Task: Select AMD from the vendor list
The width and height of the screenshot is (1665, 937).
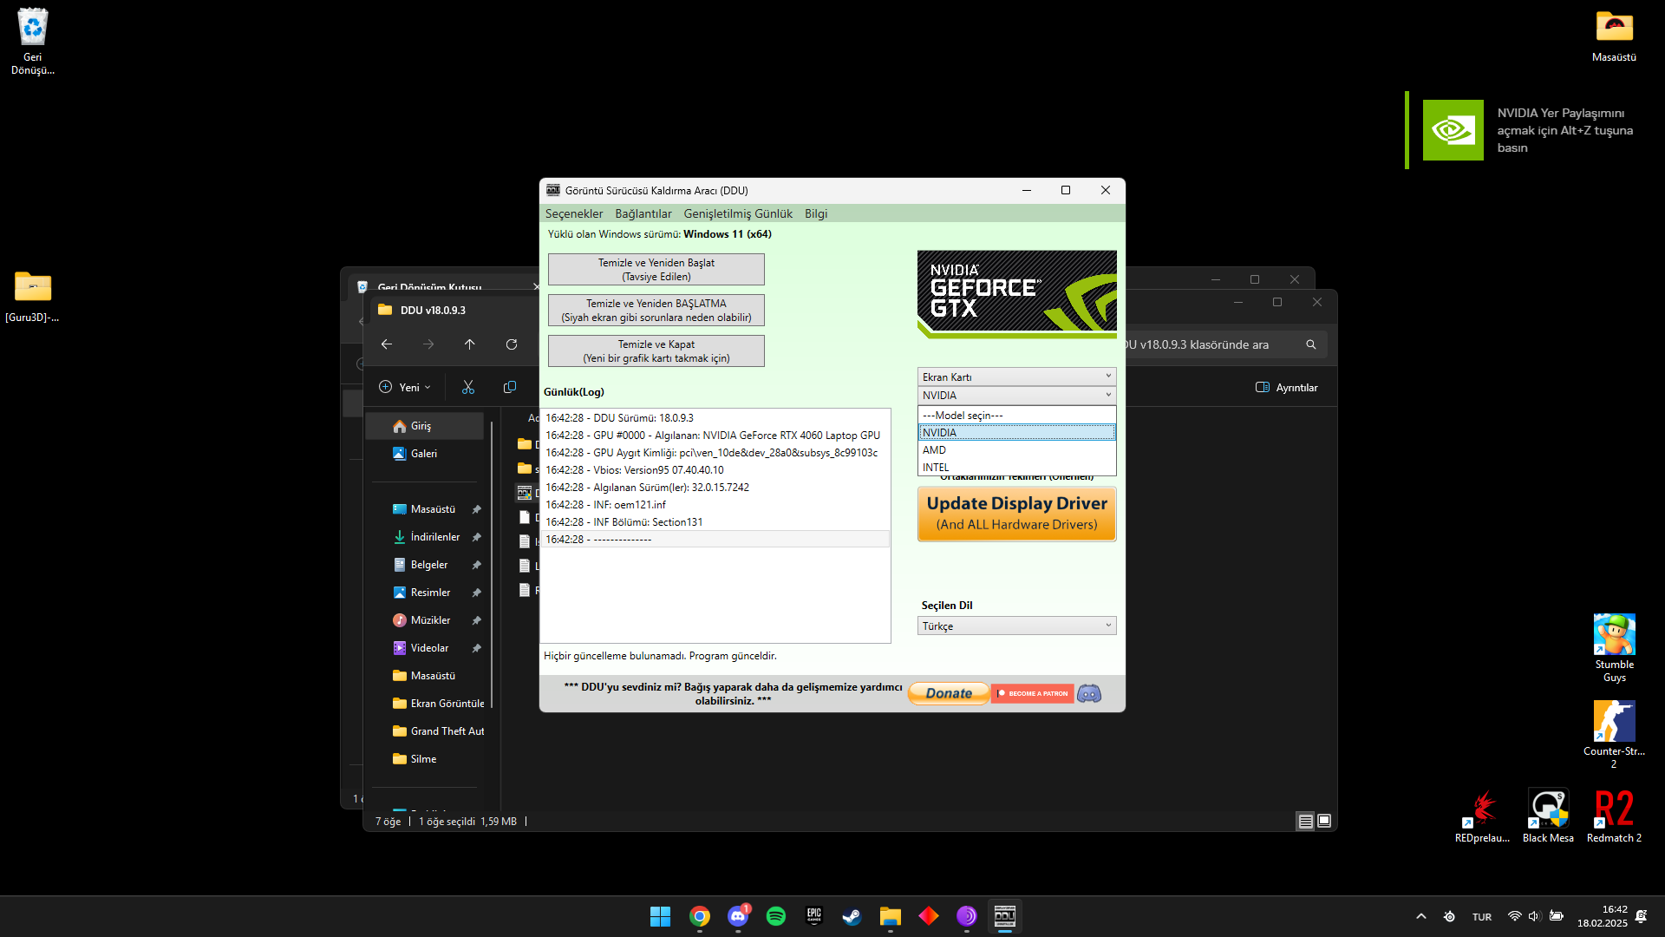Action: (x=1016, y=450)
